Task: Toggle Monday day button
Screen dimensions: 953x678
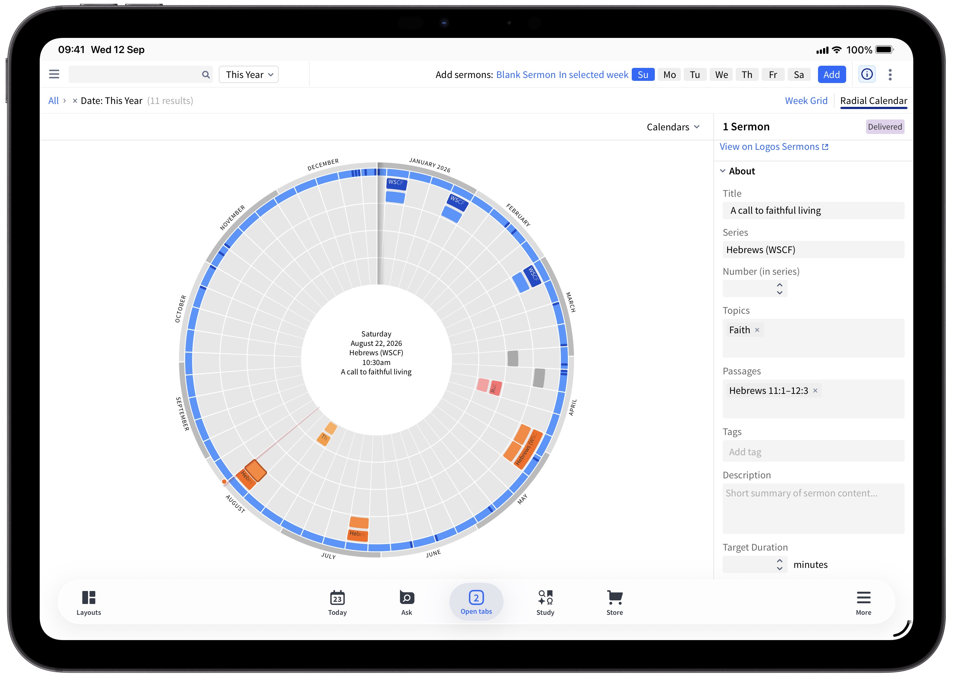Action: [669, 75]
